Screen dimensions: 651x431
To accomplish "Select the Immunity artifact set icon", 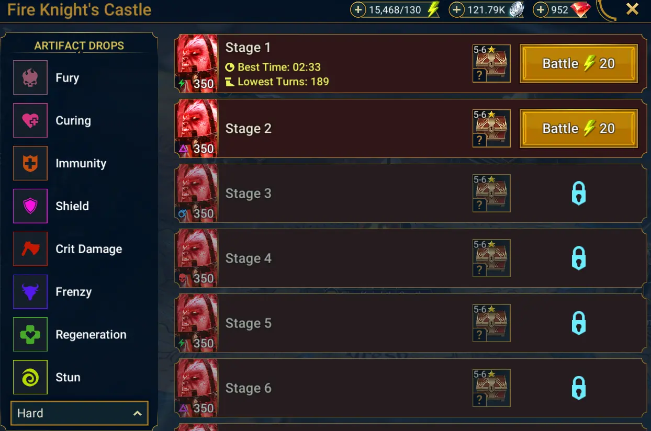I will pos(30,163).
